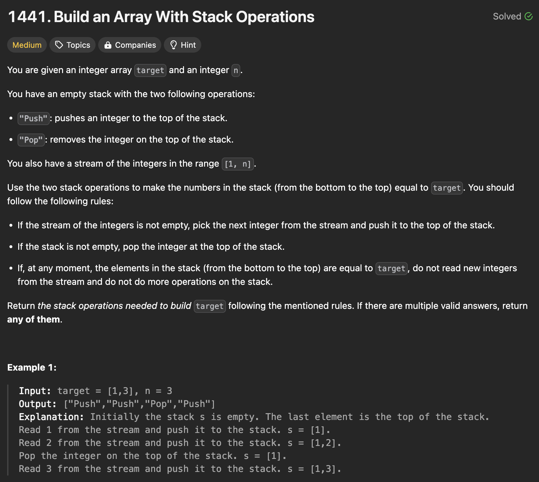This screenshot has height=482, width=539.
Task: Click the target code token in first sentence
Action: [150, 70]
